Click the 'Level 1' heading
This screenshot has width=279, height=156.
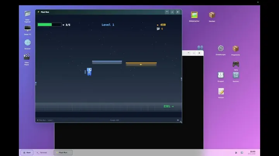click(108, 25)
